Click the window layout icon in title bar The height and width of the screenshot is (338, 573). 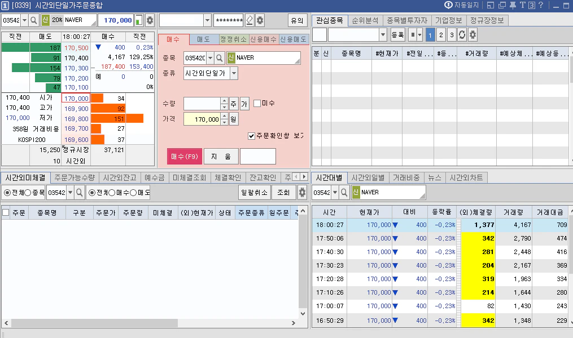[x=491, y=5]
